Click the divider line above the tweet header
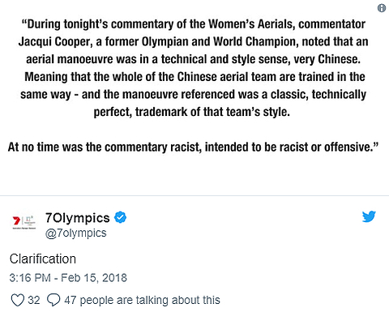The width and height of the screenshot is (389, 312). coord(194,195)
